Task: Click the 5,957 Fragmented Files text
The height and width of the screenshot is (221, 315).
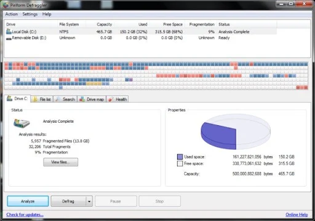Action: (60, 141)
